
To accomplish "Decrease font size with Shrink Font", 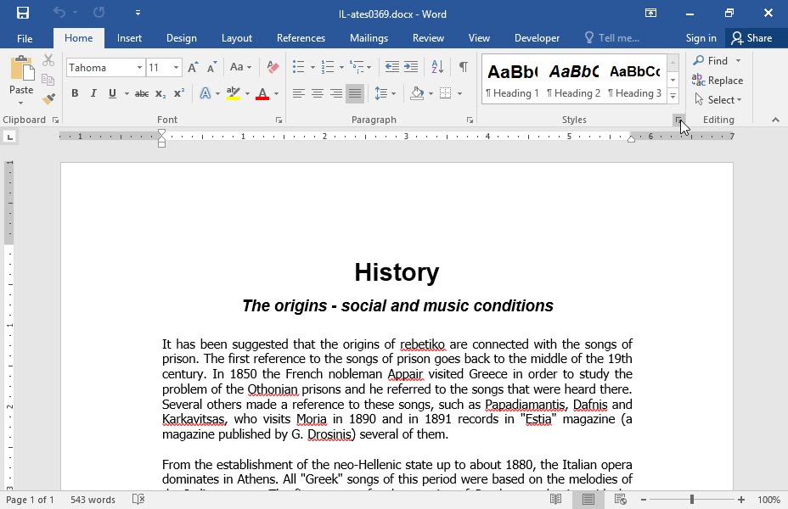I will pos(212,67).
